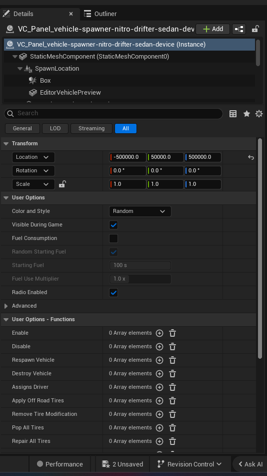267x476 pixels.
Task: Click the 2 Unsaved button
Action: (122, 464)
